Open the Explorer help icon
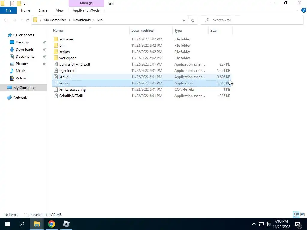307x230 pixels. [x=303, y=10]
